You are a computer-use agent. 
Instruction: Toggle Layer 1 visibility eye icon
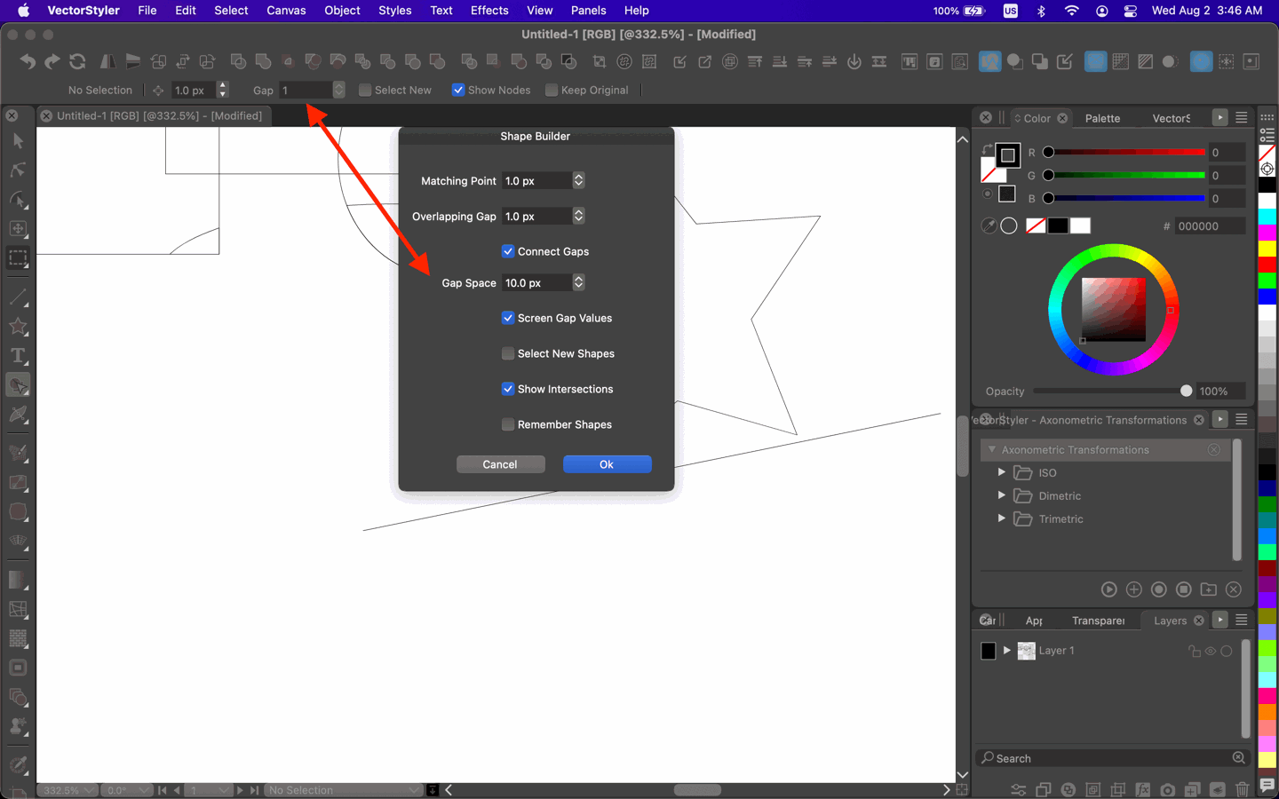point(1210,651)
